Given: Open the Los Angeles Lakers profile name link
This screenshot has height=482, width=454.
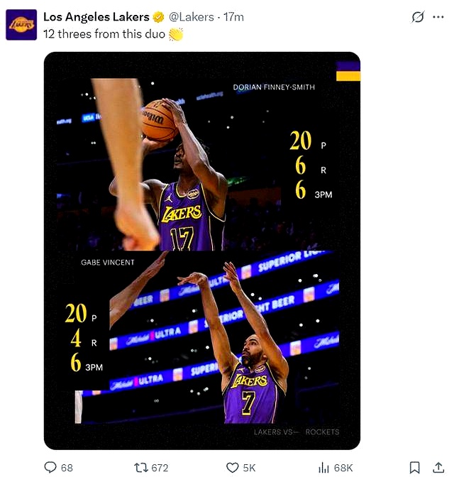Looking at the screenshot, I should click(x=96, y=17).
